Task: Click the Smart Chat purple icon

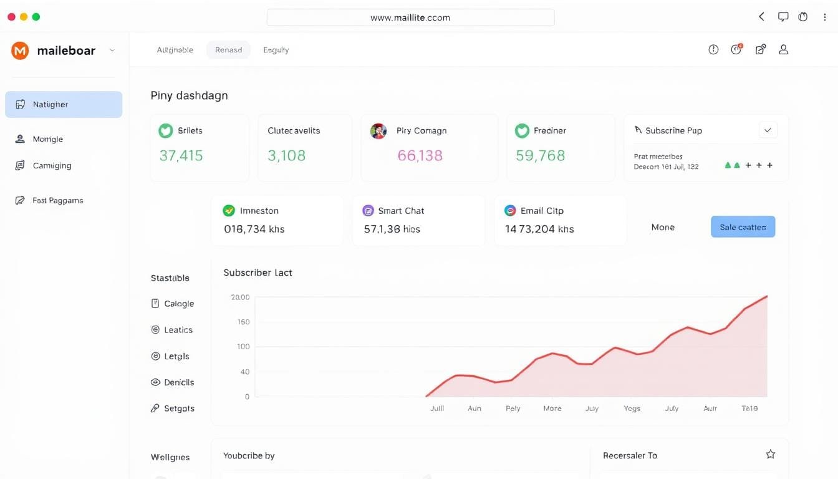Action: point(368,211)
